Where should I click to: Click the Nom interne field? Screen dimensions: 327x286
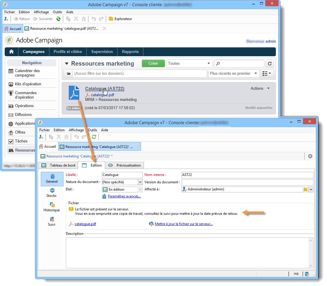point(247,175)
